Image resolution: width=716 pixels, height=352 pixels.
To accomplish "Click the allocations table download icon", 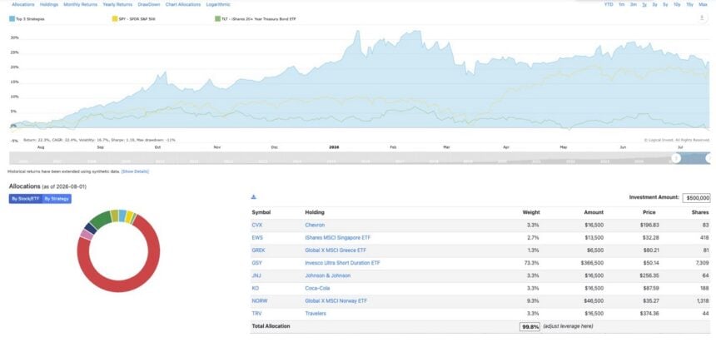I will pos(254,196).
